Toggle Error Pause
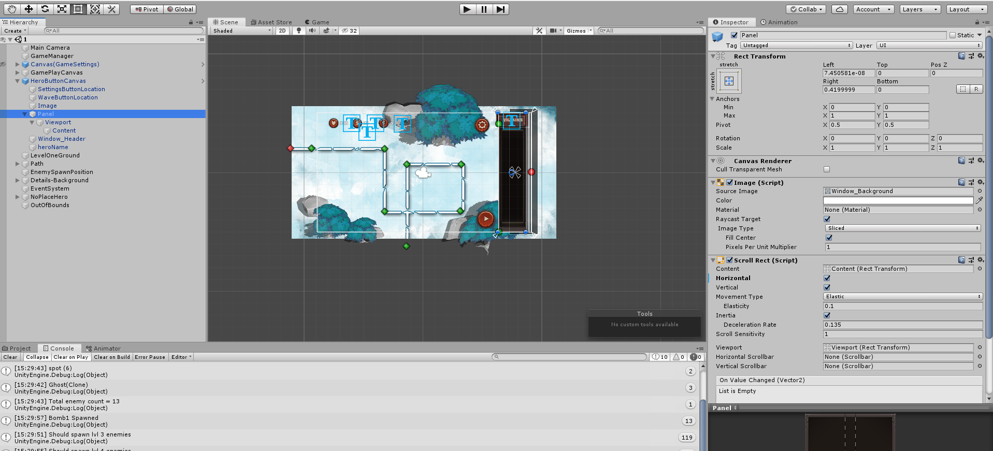The image size is (993, 451). 150,357
